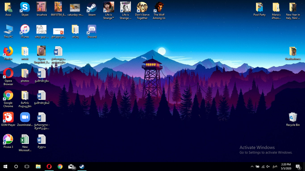Select the Don't Starve Together shortcut

142,11
